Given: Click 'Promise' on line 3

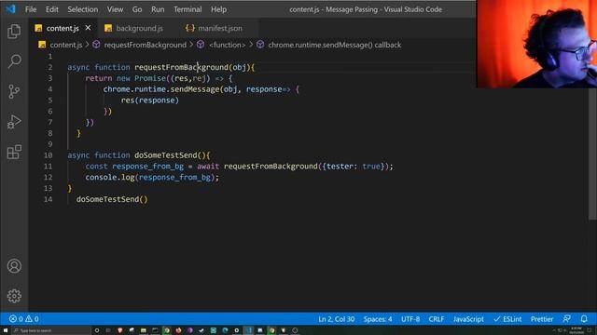Looking at the screenshot, I should click(150, 78).
